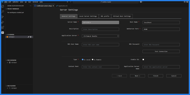The image size is (190, 95).
Task: Switch to the General Settings tab
Action: click(68, 16)
